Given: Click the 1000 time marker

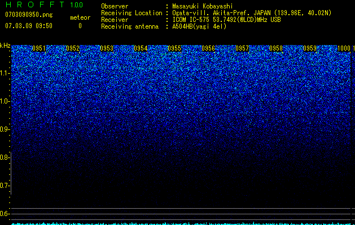Looking at the screenshot, I should click(x=344, y=48).
